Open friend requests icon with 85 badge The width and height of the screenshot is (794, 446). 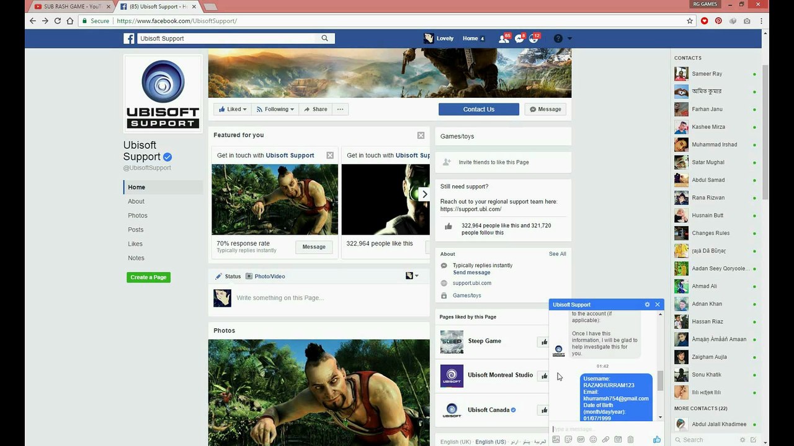tap(504, 38)
